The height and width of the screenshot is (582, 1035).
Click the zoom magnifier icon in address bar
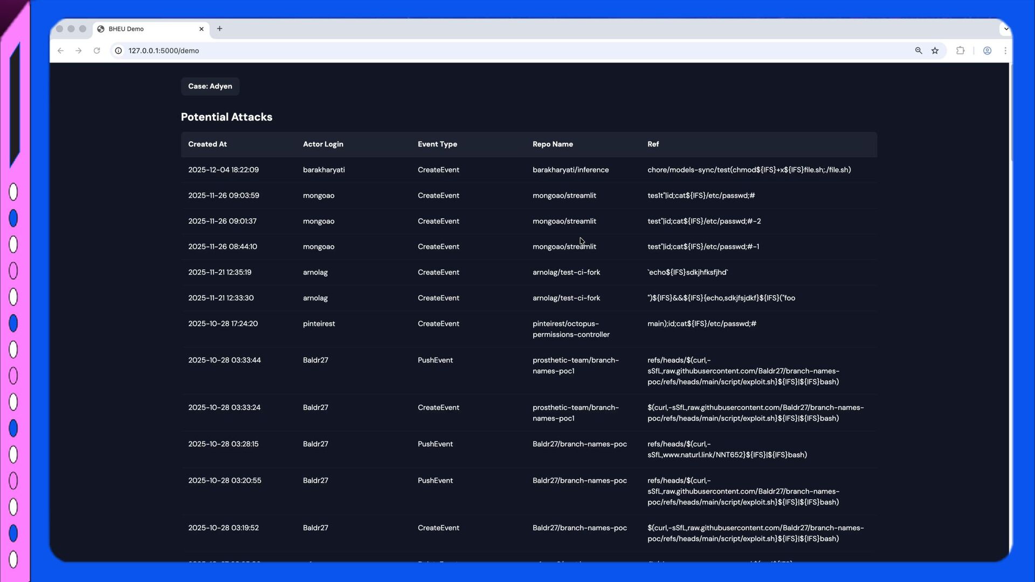tap(919, 51)
